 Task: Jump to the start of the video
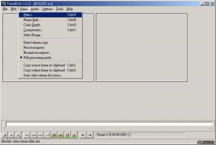pyautogui.click(x=27, y=135)
